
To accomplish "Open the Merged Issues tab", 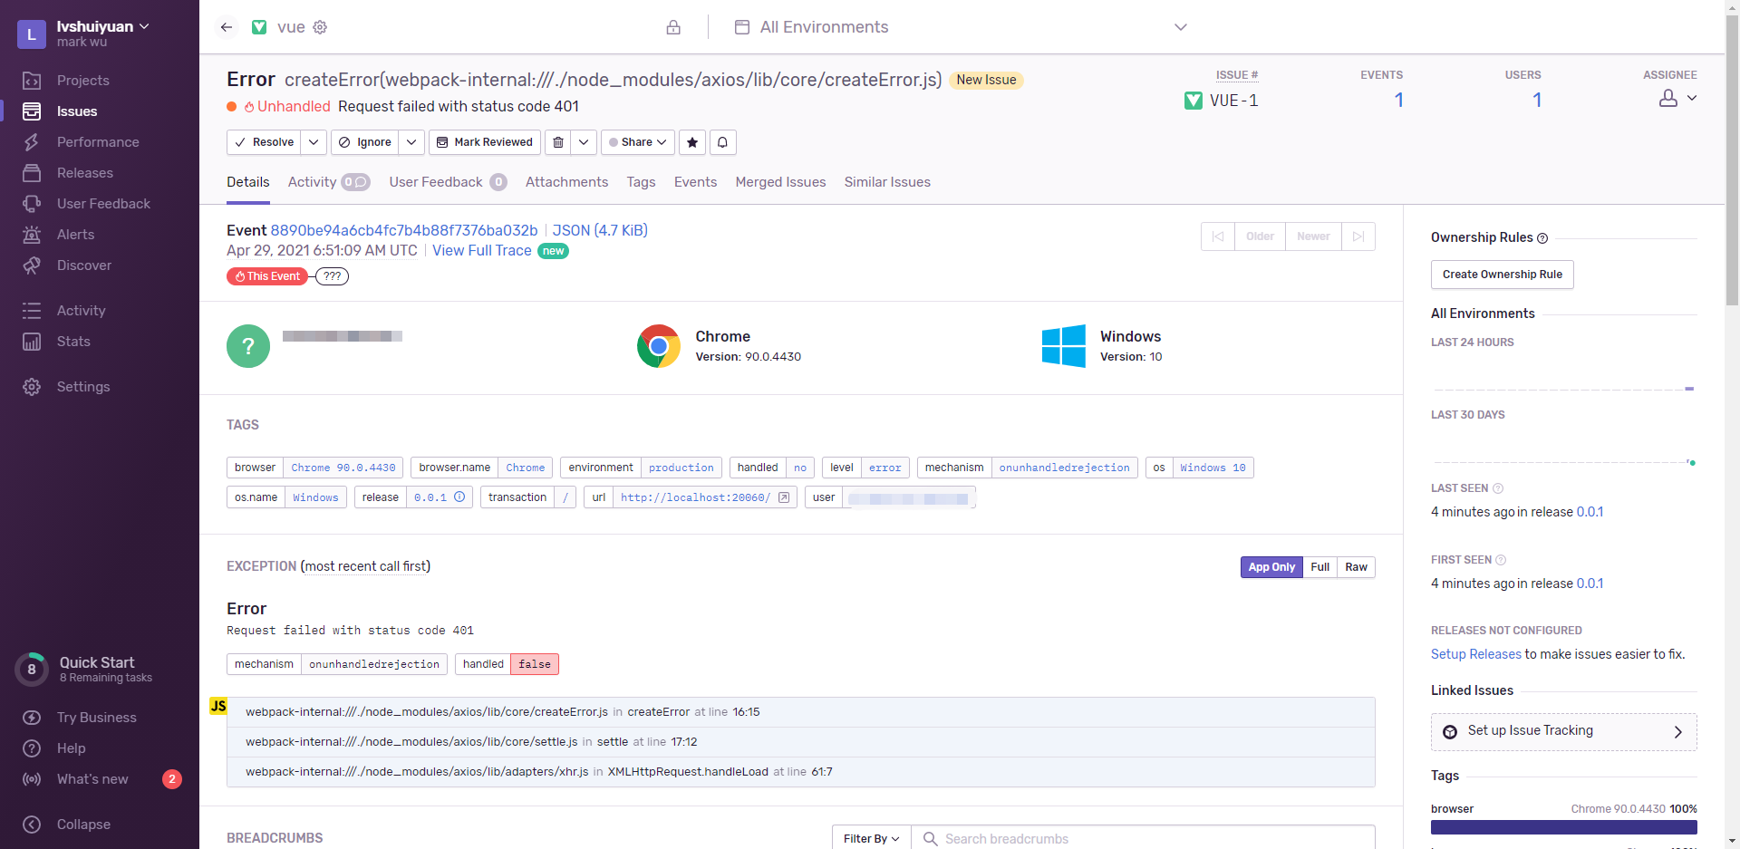I will tap(780, 182).
